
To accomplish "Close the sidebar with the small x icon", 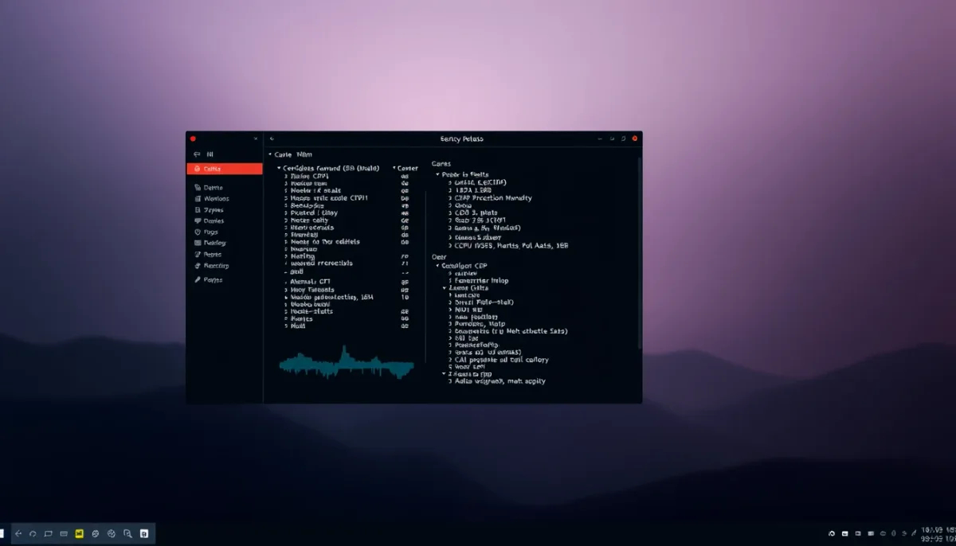I will point(255,138).
